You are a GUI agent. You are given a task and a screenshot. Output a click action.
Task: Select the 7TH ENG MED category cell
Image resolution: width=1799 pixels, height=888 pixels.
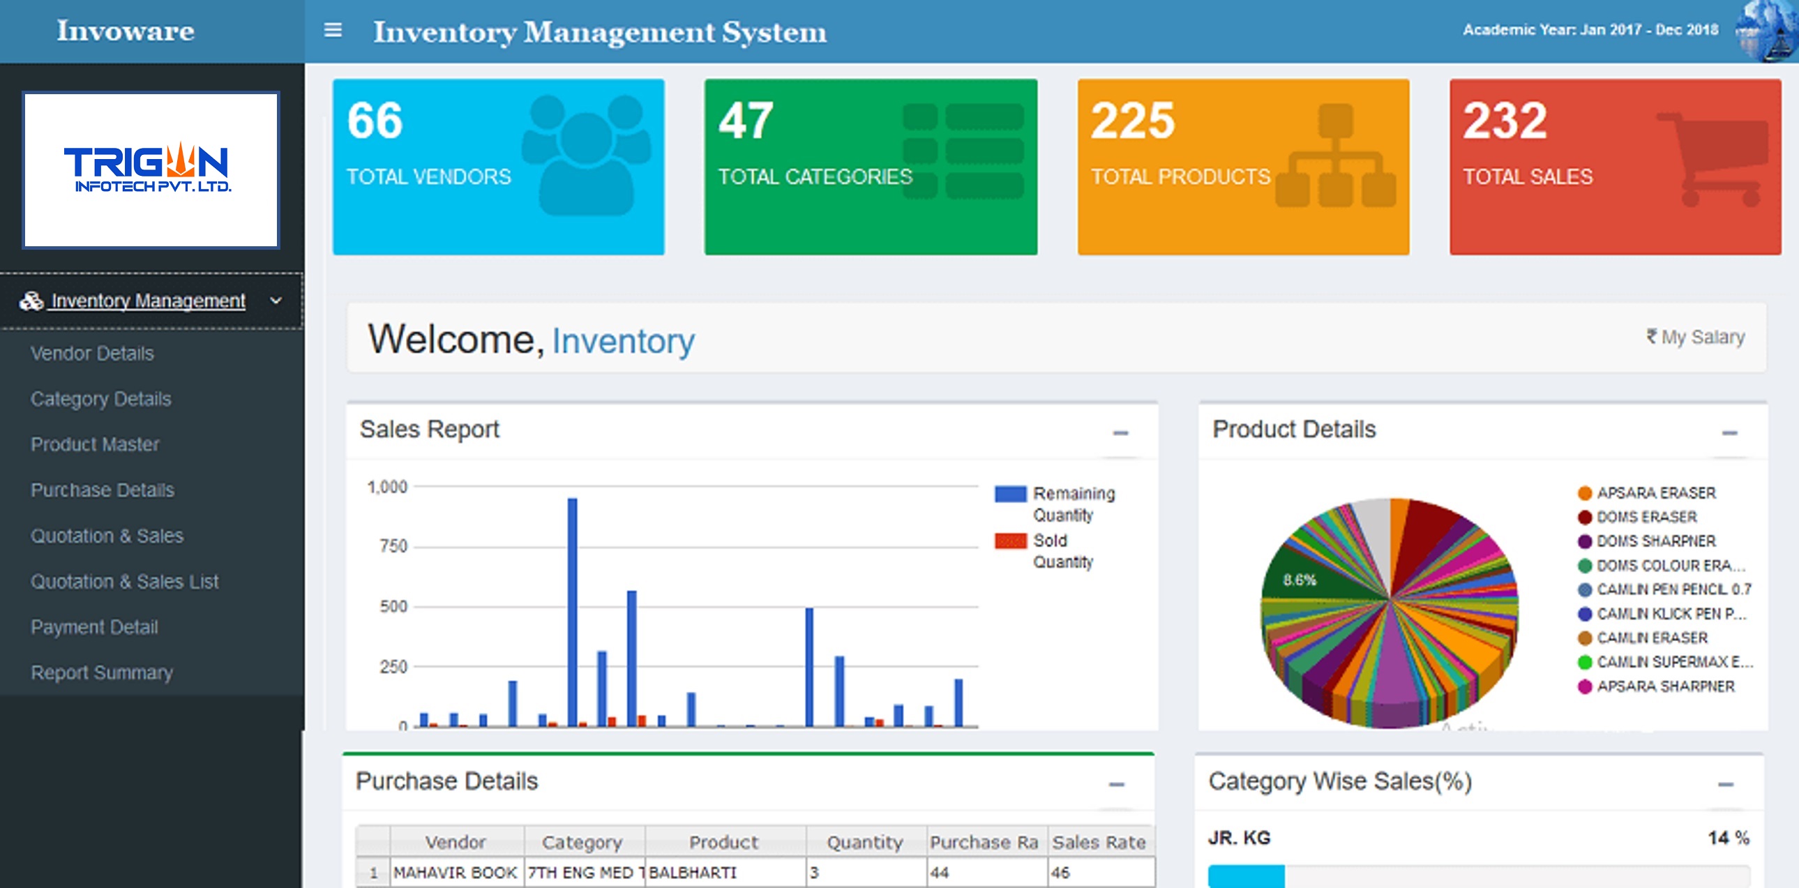[585, 873]
